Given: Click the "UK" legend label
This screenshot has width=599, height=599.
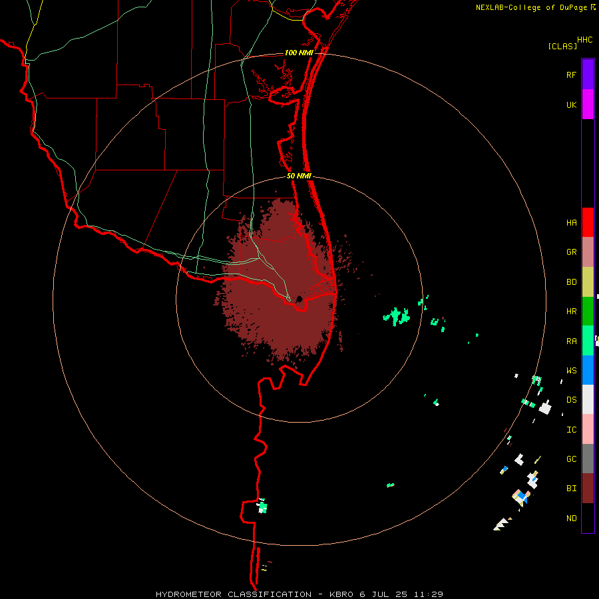Looking at the screenshot, I should 571,105.
